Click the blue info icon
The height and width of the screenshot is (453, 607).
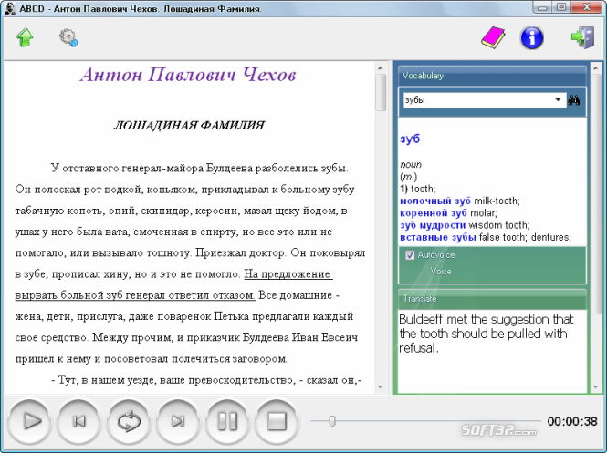[532, 38]
